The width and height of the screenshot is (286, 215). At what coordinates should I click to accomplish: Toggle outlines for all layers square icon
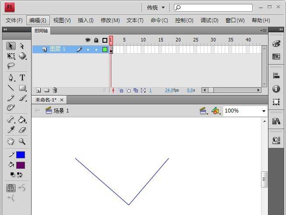(105, 40)
